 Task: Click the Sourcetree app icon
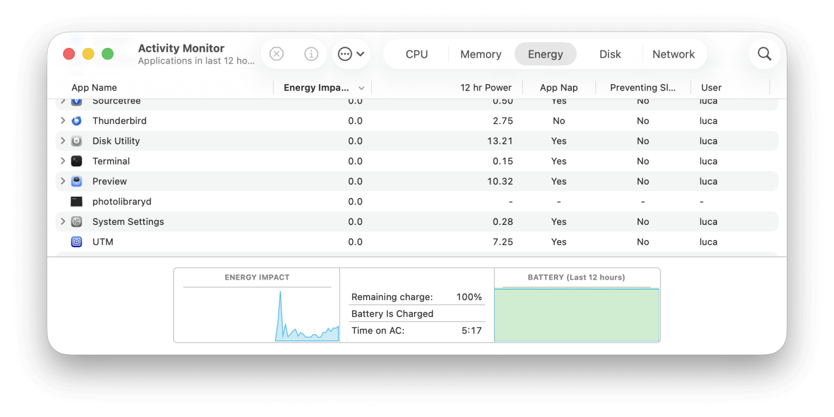click(78, 100)
